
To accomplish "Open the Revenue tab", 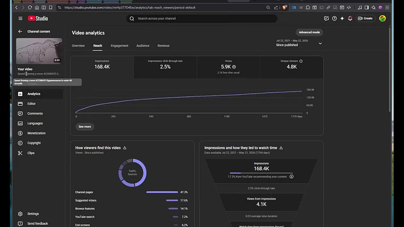I will point(163,46).
